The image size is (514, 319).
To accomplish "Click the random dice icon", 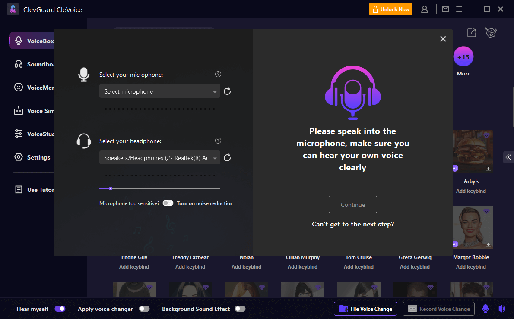I will coord(491,33).
